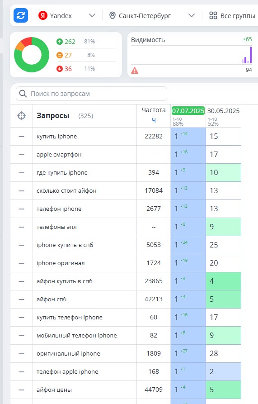Screen dimensions: 258x404
Task: Click dash icon for айфон цены row
Action: [x=21, y=390]
